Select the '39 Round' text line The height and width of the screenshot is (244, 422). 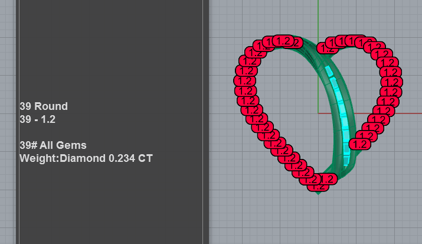[x=44, y=106]
